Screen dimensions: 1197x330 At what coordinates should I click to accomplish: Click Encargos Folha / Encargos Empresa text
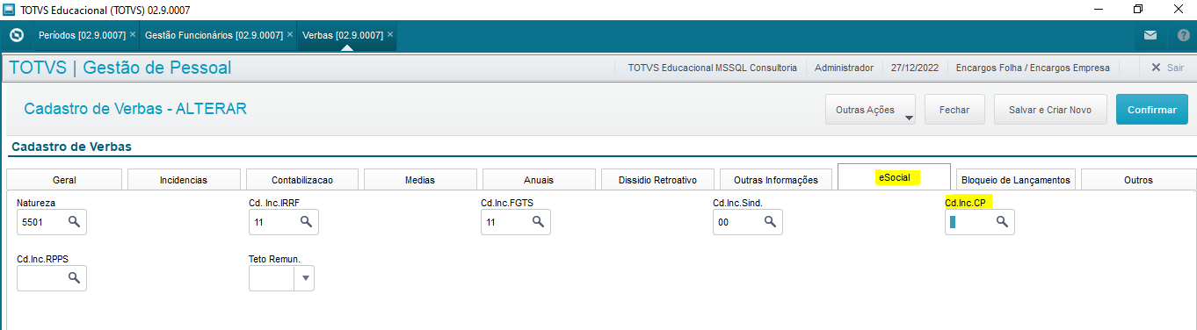(1033, 68)
